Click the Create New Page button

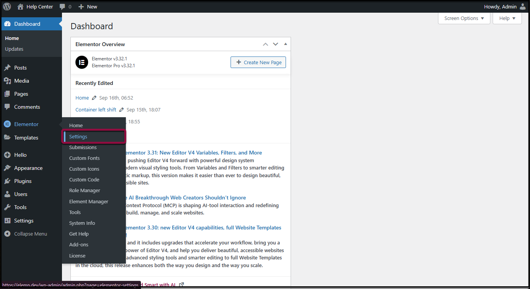(258, 62)
